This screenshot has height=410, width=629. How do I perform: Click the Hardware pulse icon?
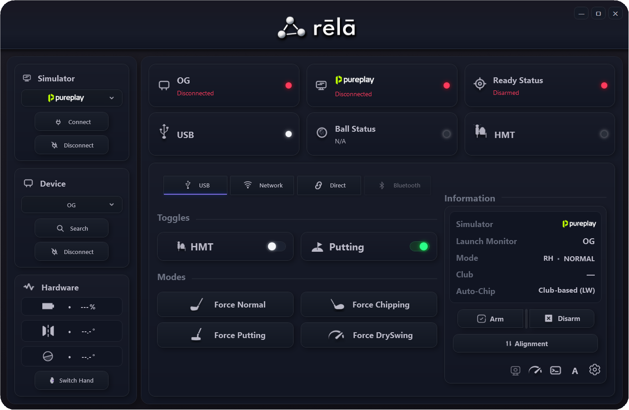point(29,287)
